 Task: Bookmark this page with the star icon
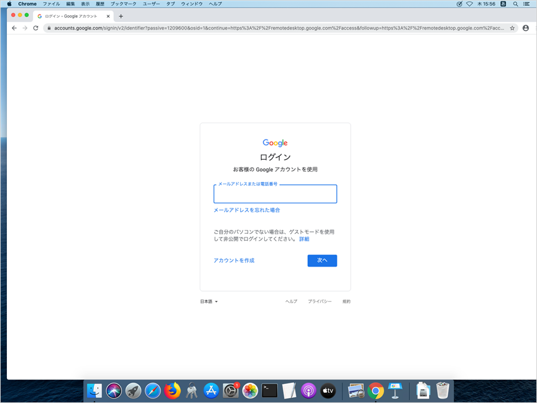pyautogui.click(x=512, y=28)
